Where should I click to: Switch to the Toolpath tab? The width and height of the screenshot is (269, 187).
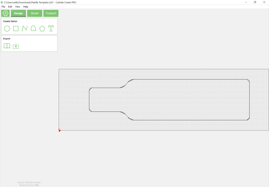(x=51, y=13)
